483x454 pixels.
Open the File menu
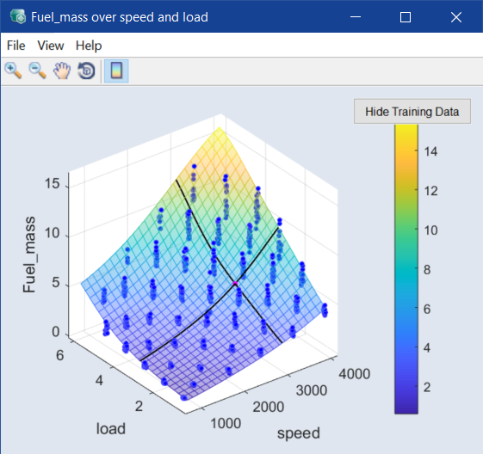[x=16, y=46]
